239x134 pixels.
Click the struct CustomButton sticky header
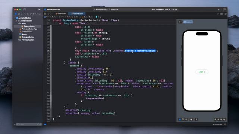coord(86,20)
